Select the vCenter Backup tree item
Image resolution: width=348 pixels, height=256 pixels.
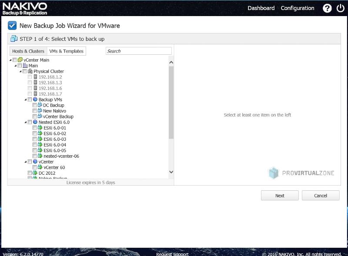coord(58,116)
